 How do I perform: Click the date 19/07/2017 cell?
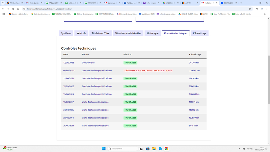point(69,102)
